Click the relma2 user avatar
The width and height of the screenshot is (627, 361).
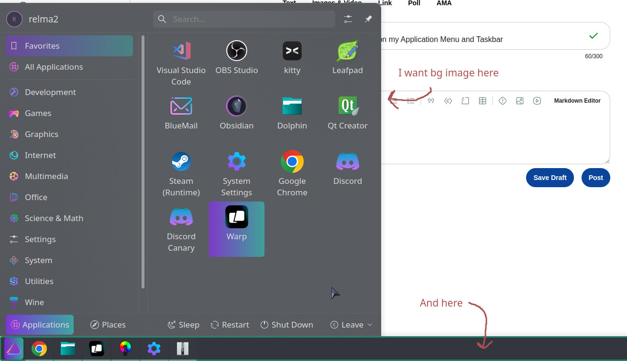(x=14, y=19)
